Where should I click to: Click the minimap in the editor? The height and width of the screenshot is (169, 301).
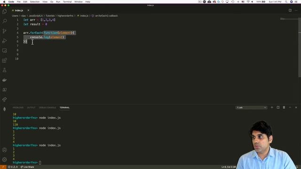289,19
